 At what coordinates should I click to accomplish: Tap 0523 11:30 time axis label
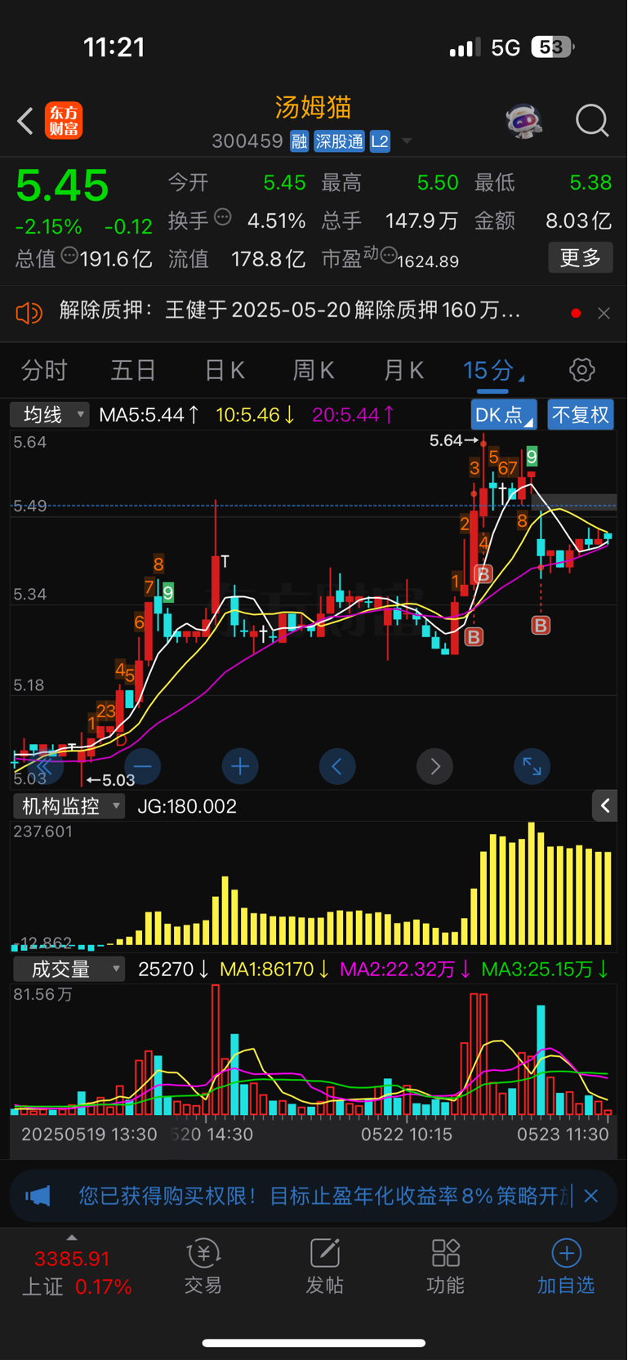click(563, 1135)
